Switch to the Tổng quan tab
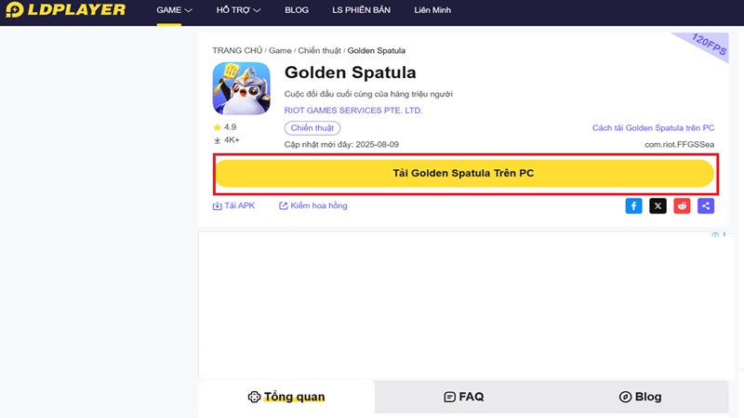 286,397
